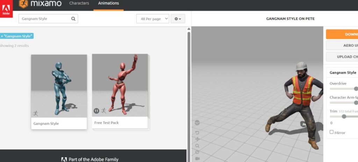The image size is (358, 162).
Task: Select the pan move arrows icon
Action: click(198, 139)
